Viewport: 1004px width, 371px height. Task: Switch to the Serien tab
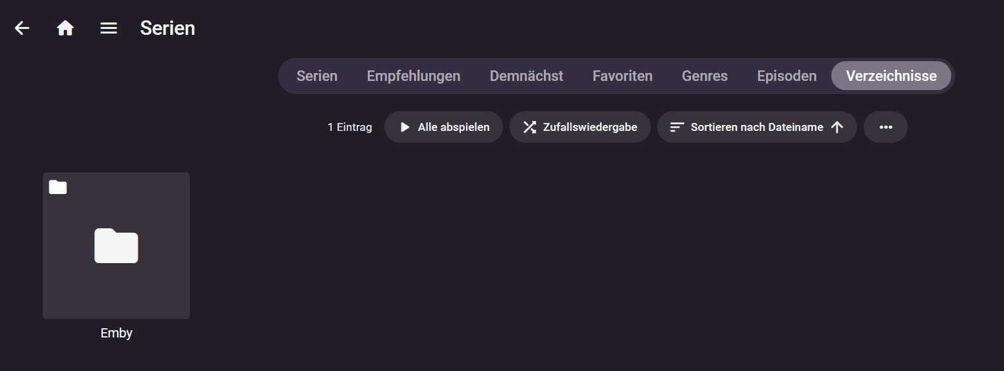pyautogui.click(x=316, y=76)
